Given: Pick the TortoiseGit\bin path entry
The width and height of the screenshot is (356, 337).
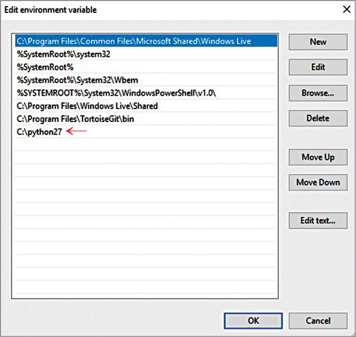Looking at the screenshot, I should [x=75, y=119].
